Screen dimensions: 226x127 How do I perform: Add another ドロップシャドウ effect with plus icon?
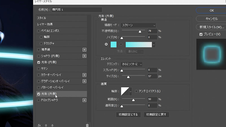click(84, 100)
